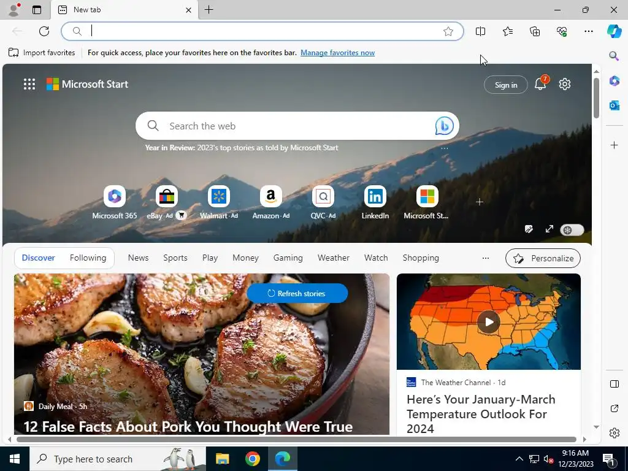Select the Discover tab

pos(39,258)
